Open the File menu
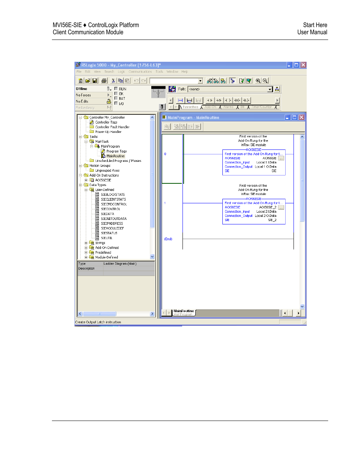This screenshot has height=465, width=359. click(x=79, y=72)
